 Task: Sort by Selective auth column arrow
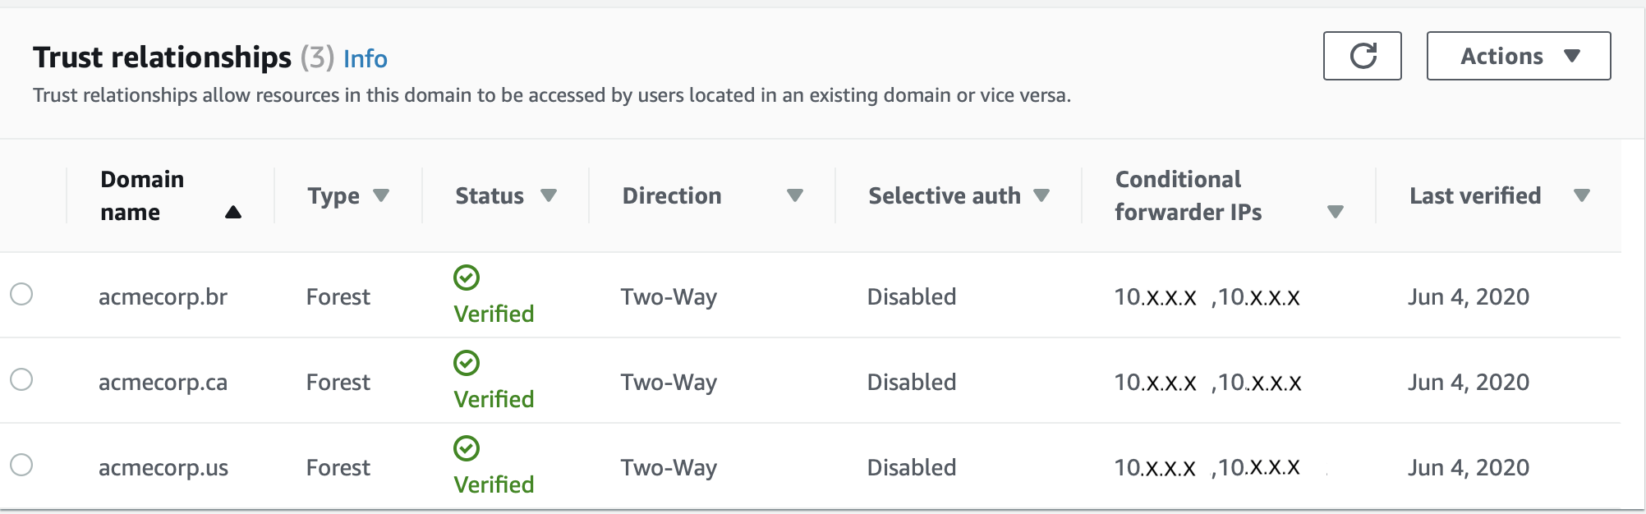[x=1041, y=195]
